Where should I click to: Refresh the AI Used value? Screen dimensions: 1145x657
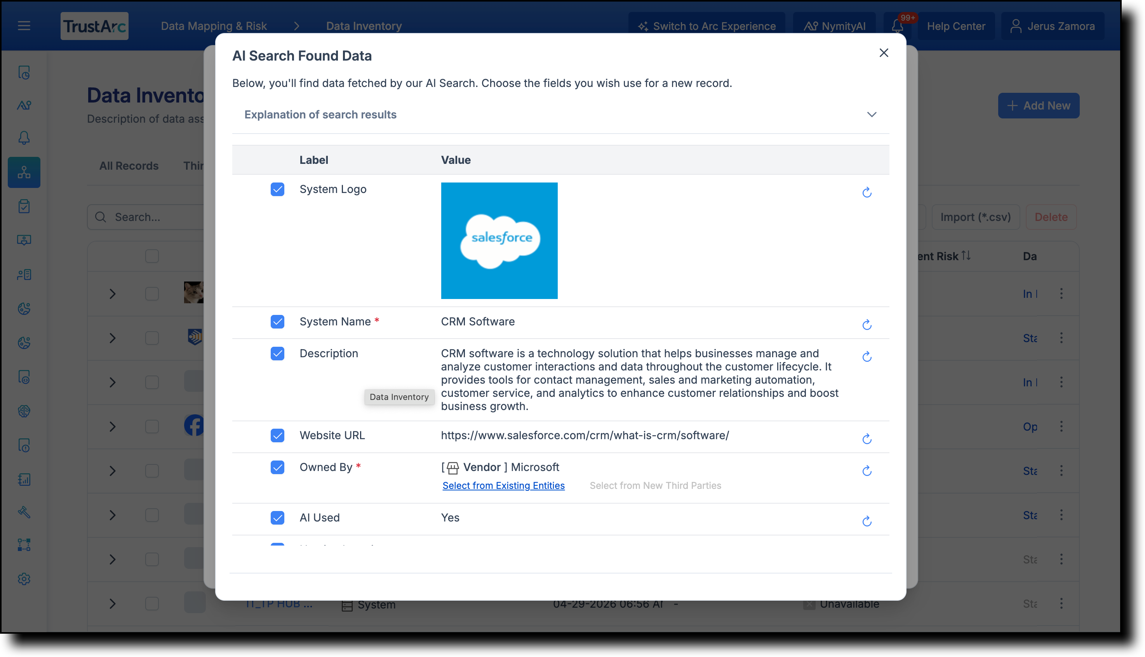click(867, 521)
